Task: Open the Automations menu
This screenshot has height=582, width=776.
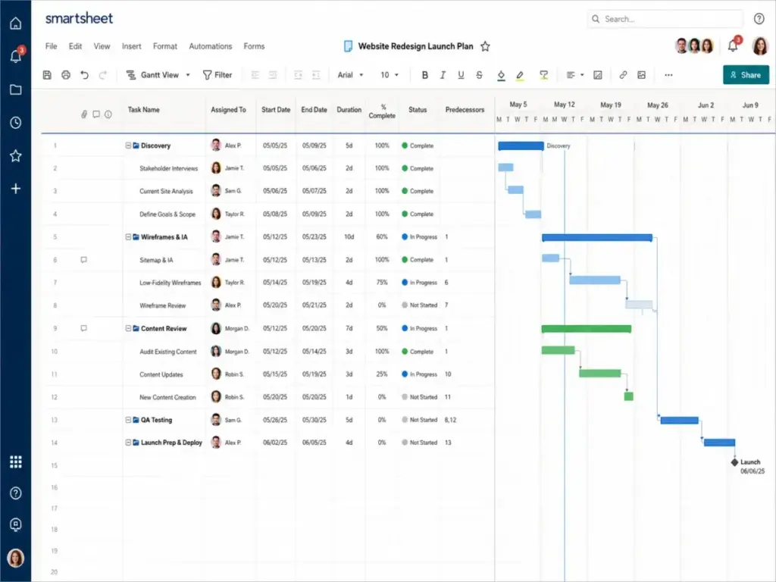Action: pyautogui.click(x=211, y=46)
